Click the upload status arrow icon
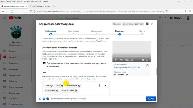The width and height of the screenshot is (193, 108). 40,99
